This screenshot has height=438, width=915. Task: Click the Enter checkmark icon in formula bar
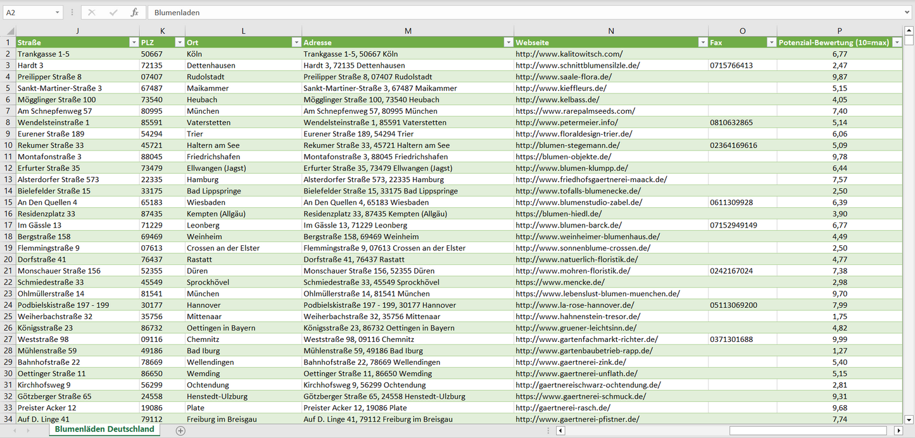113,13
